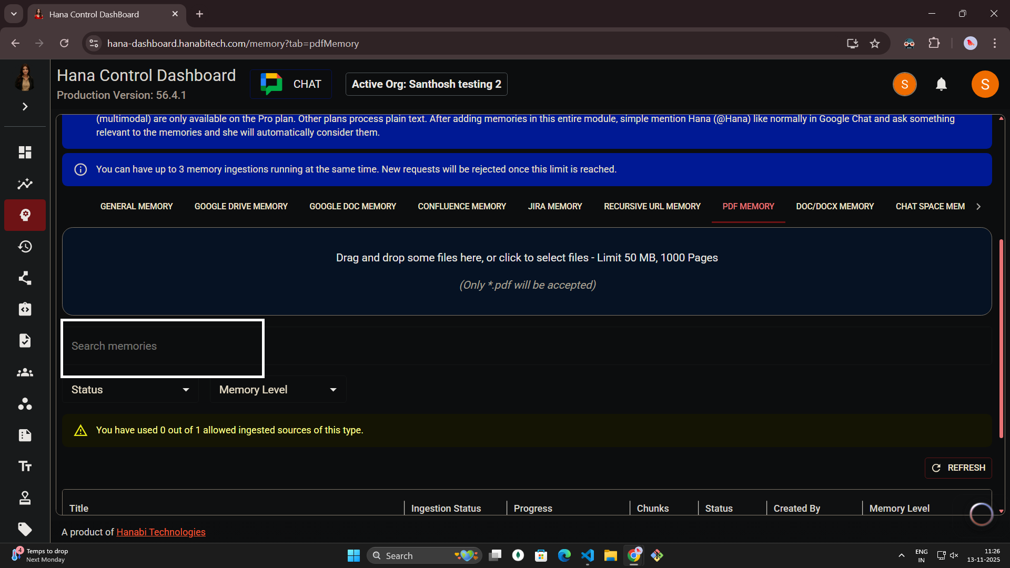Open the Status filter dropdown
1010x568 pixels.
pyautogui.click(x=130, y=389)
